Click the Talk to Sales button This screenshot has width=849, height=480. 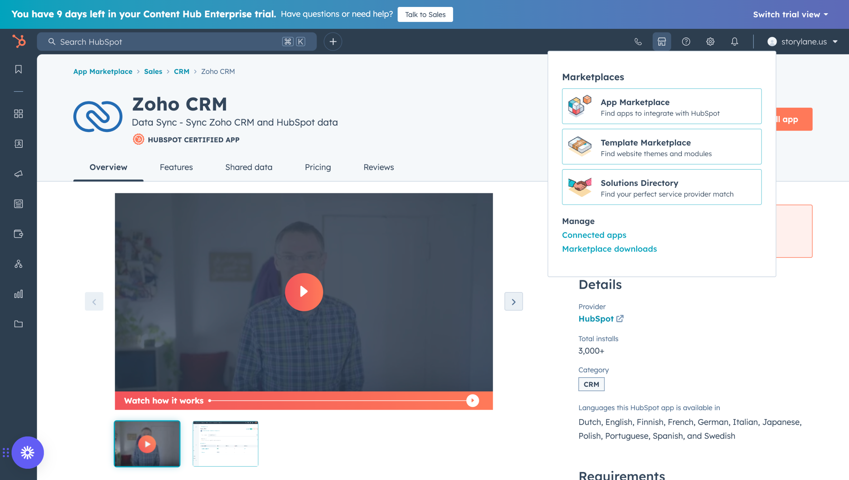425,14
